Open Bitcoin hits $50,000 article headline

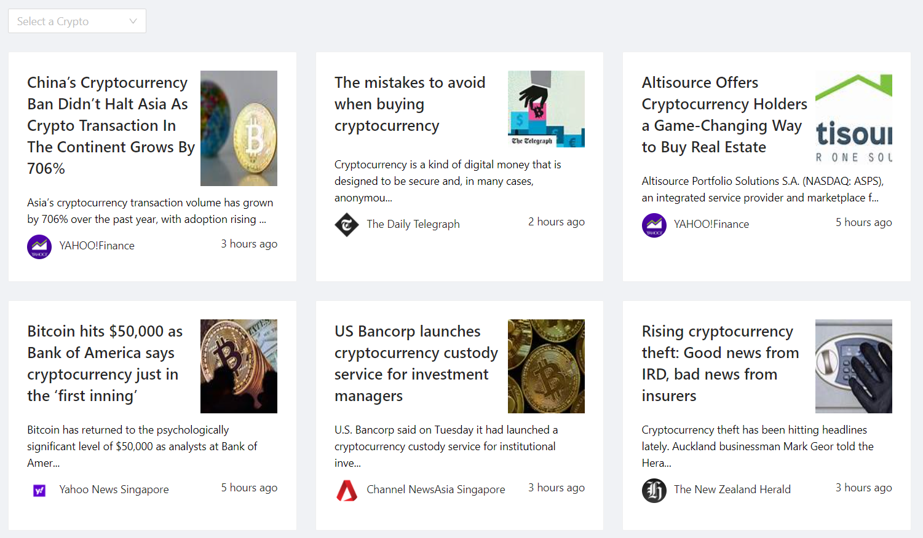point(105,364)
